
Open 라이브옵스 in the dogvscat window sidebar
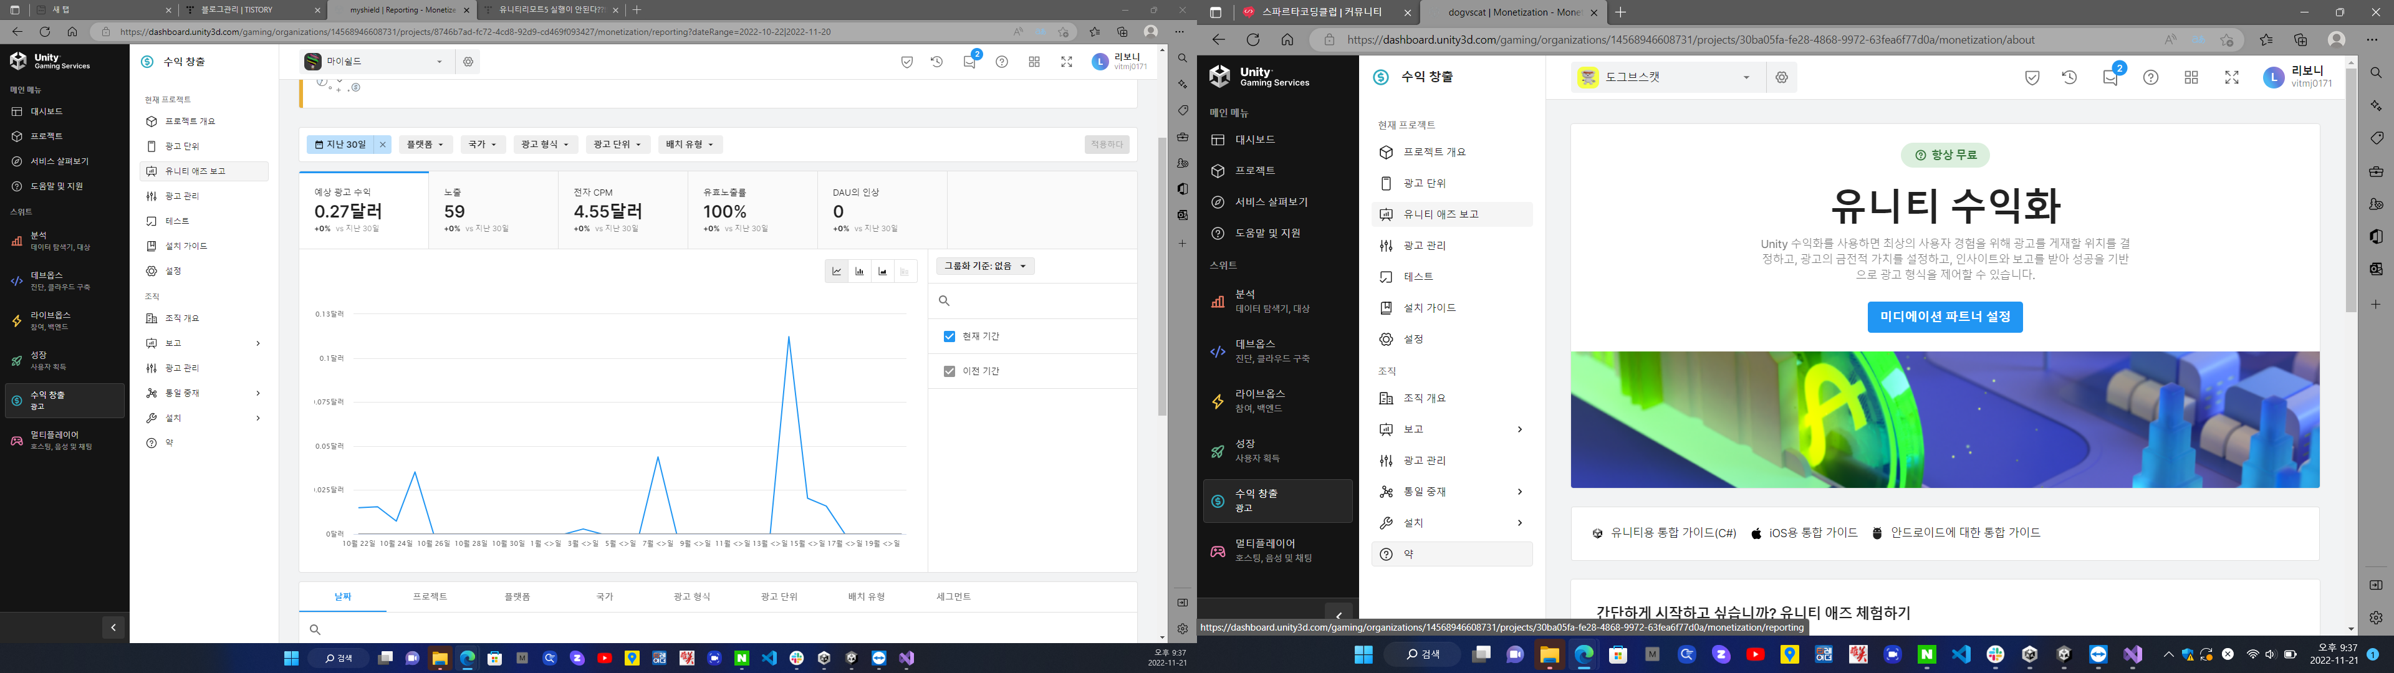pyautogui.click(x=1278, y=401)
